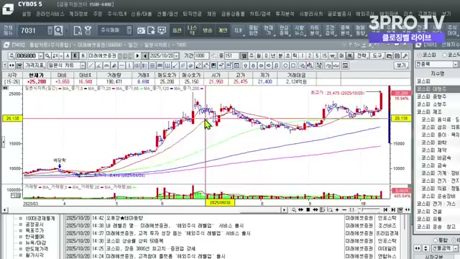This screenshot has width=460, height=259.
Task: Click the open folder icon in chart toolbar
Action: point(390,55)
